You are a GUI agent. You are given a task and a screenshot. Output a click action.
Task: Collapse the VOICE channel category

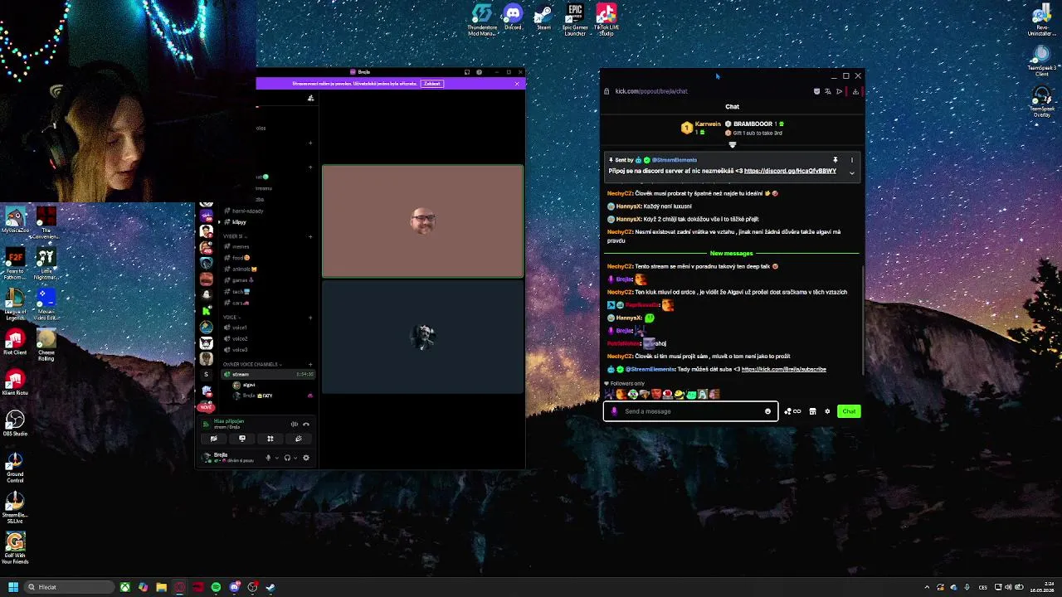pos(231,317)
